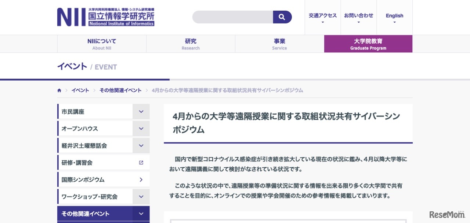Expand the オープンハウス sidebar chevron

point(141,128)
